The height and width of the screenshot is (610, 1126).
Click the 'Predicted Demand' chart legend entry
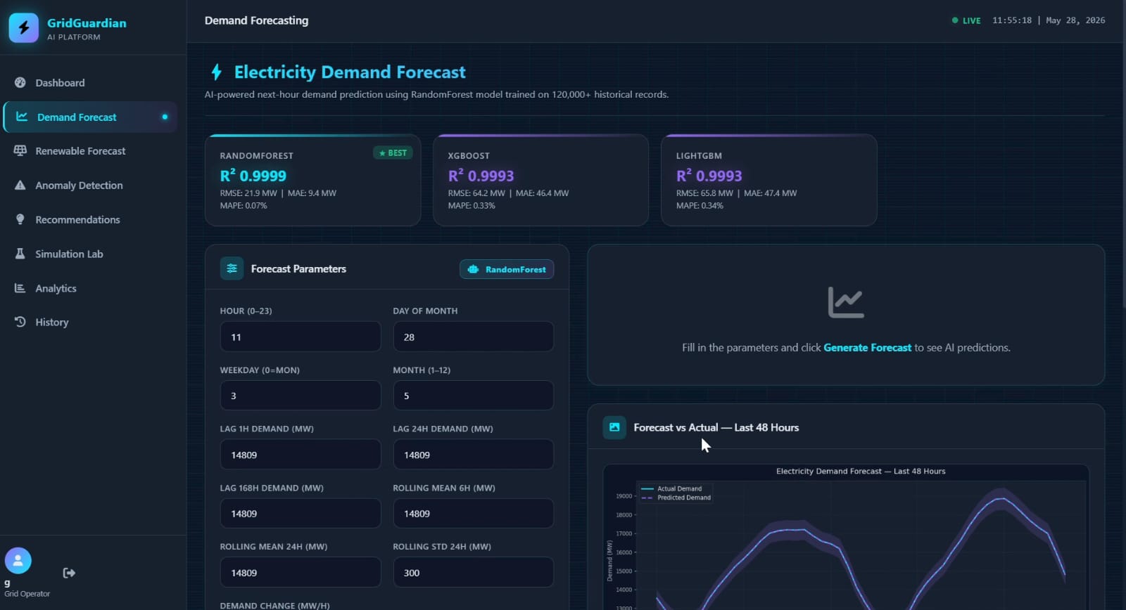click(x=676, y=498)
